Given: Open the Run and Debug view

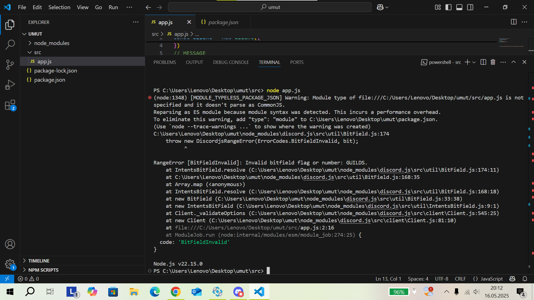Looking at the screenshot, I should click(10, 85).
